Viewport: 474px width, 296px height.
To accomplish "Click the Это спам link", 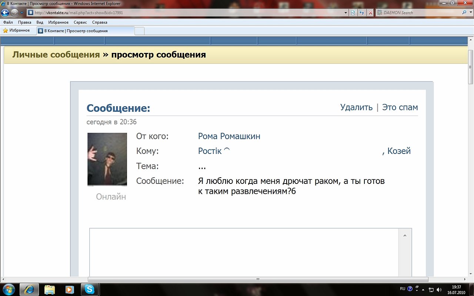I will (x=400, y=107).
